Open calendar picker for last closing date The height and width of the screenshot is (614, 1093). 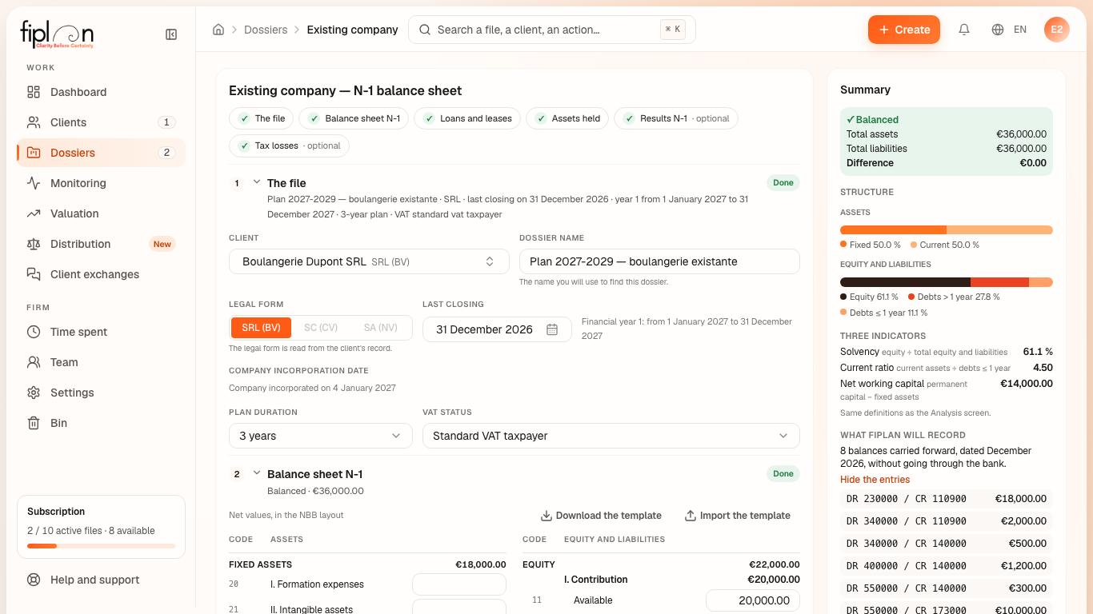click(552, 329)
